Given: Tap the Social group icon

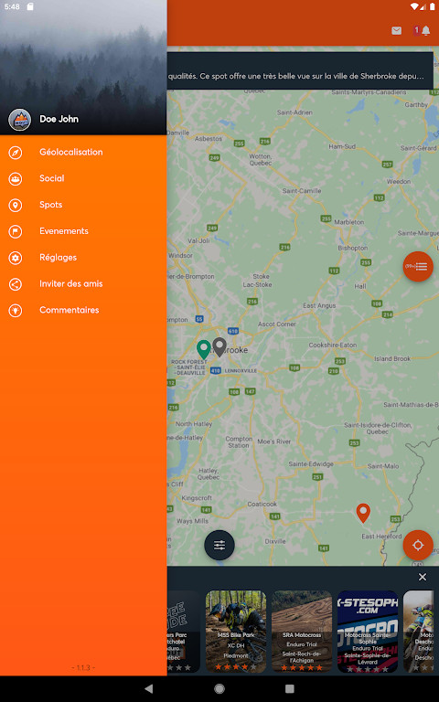Looking at the screenshot, I should pos(16,178).
